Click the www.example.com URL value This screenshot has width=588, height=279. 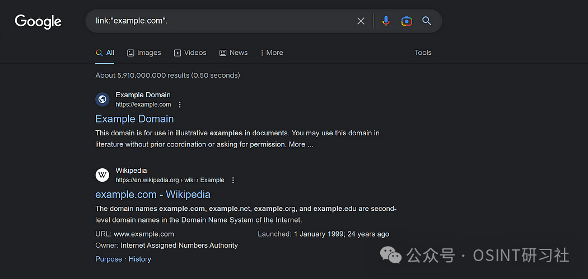[144, 234]
